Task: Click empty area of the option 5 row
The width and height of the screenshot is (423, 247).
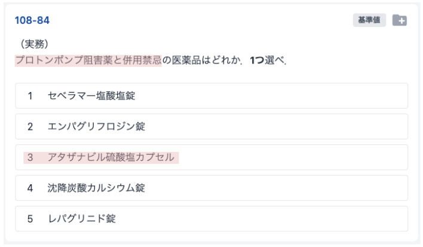Action: pos(262,219)
